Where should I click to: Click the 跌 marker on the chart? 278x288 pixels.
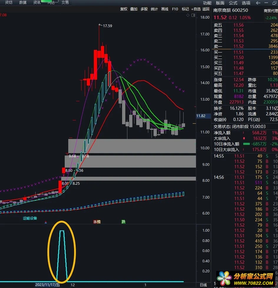click(124, 222)
